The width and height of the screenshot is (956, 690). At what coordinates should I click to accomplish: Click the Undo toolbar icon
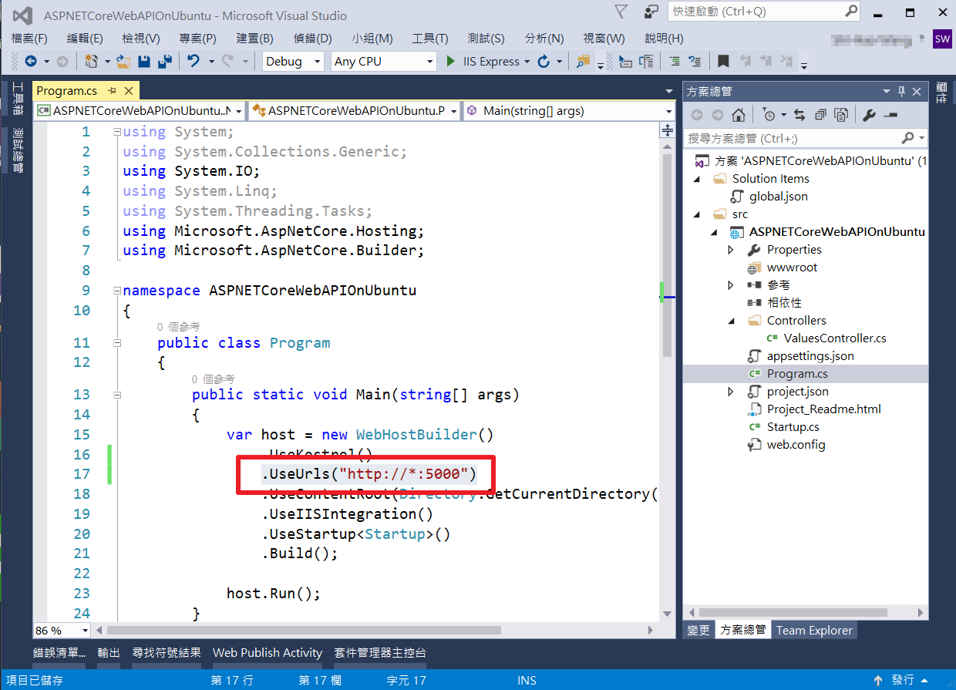[194, 62]
